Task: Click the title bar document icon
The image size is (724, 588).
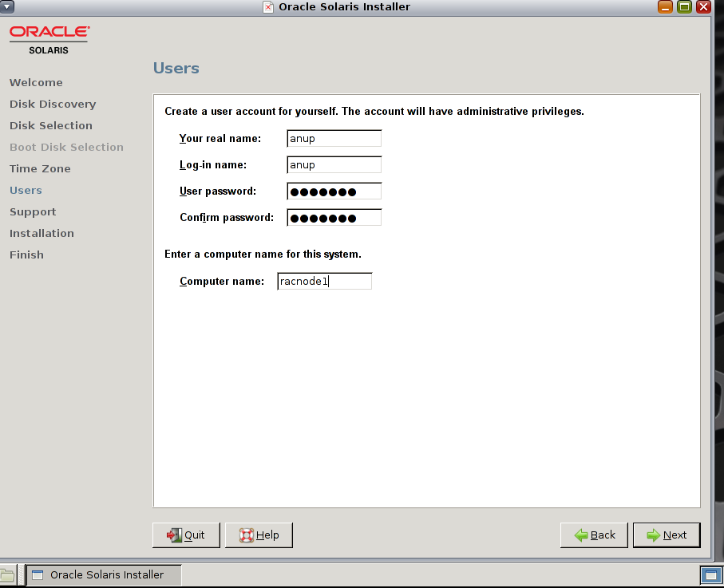Action: (x=267, y=7)
